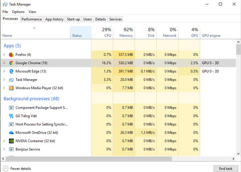This screenshot has height=172, width=241.
Task: Open the View menu
Action: click(x=32, y=12)
